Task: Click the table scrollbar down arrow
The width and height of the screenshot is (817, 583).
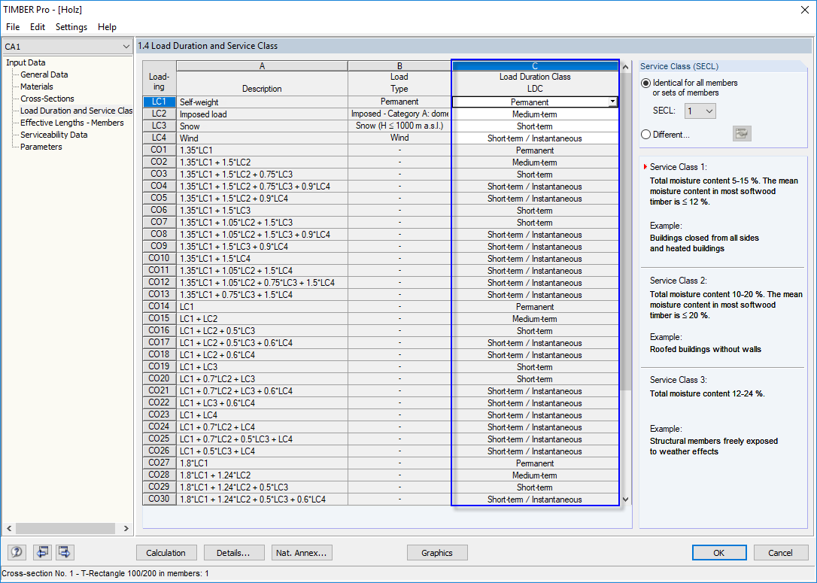Action: tap(624, 499)
